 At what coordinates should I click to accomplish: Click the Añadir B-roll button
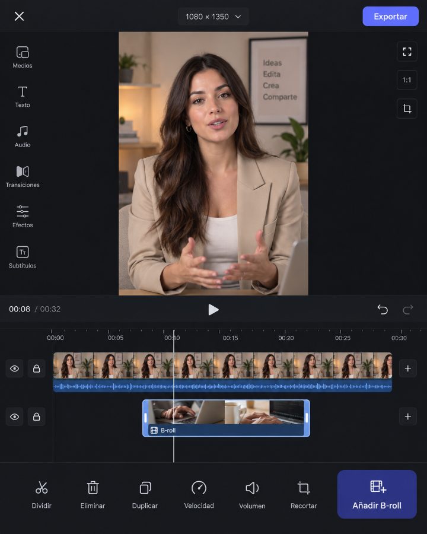point(377,494)
